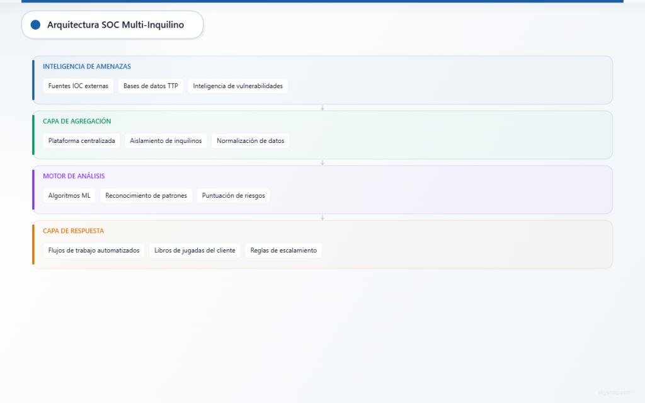Click the arrow between Capa de Agregación and Motor de Análisis
This screenshot has width=645, height=403.
tap(322, 162)
